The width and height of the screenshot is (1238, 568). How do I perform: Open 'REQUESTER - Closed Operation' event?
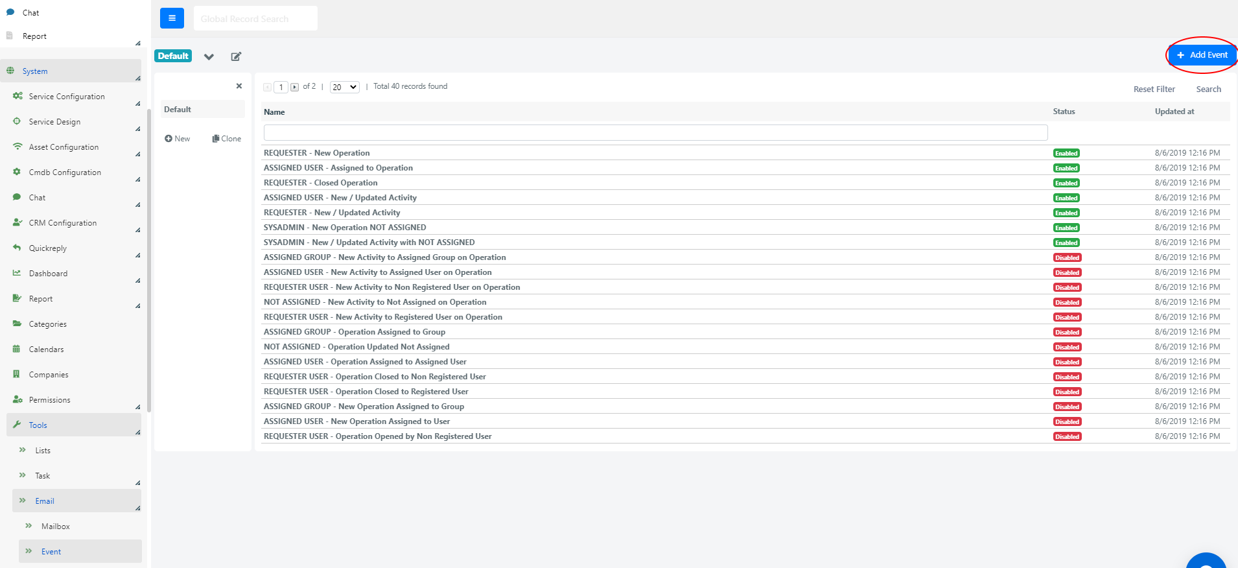[320, 183]
